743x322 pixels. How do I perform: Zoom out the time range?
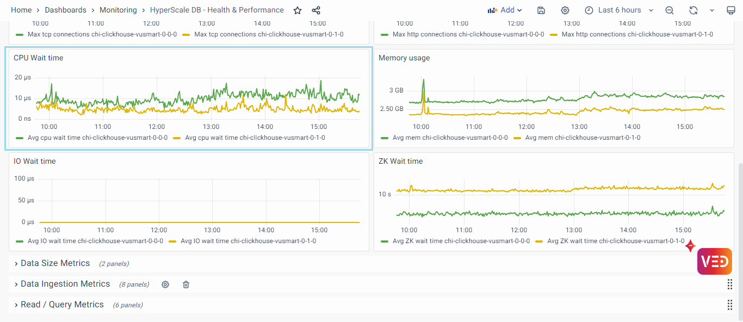coord(670,10)
